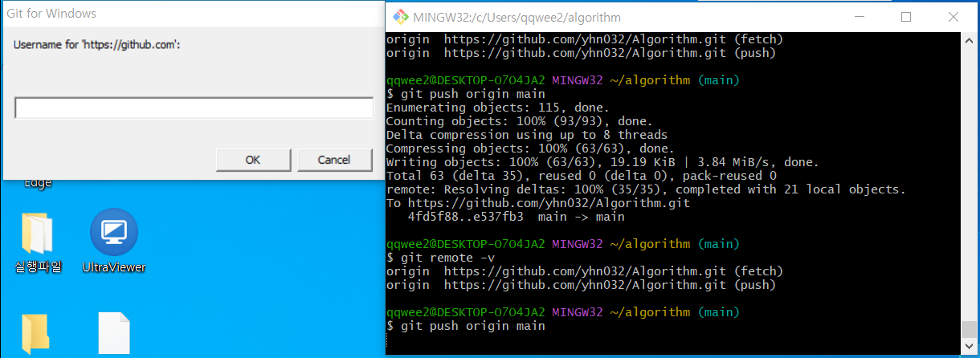This screenshot has width=980, height=358.
Task: Minimize the MINGW32 terminal window
Action: pos(860,17)
